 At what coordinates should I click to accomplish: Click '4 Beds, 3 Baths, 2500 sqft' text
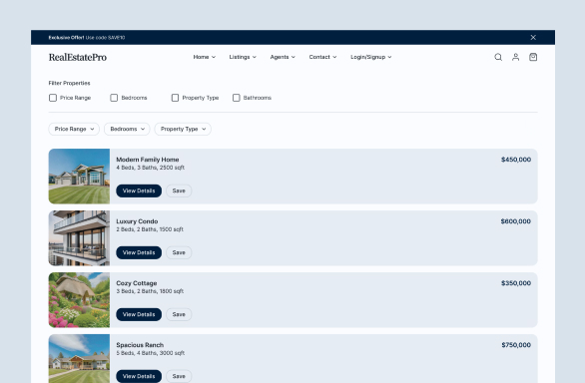(x=151, y=168)
